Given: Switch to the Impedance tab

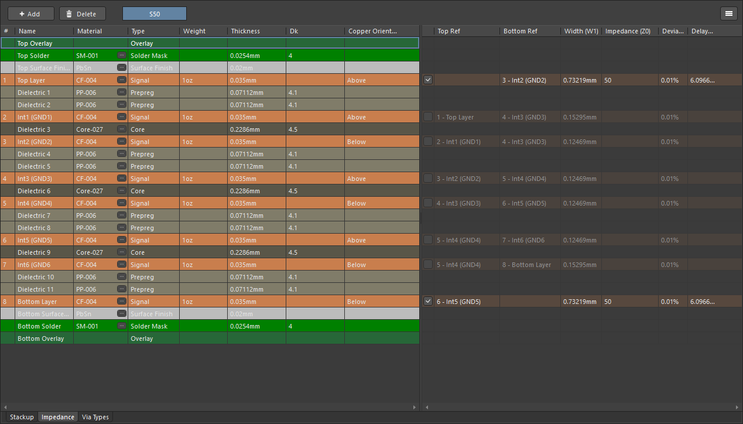Looking at the screenshot, I should point(58,417).
